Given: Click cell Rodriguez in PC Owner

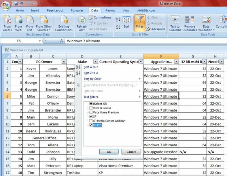Looking at the screenshot, I should (x=53, y=131).
